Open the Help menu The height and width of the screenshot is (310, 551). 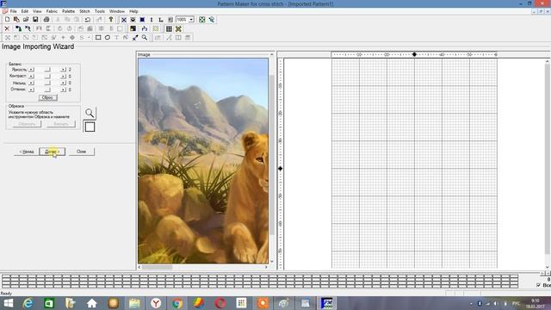tap(133, 11)
